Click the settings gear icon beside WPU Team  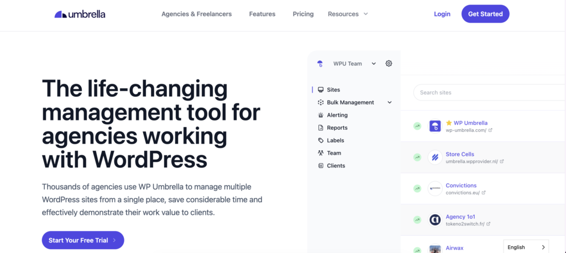coord(389,64)
